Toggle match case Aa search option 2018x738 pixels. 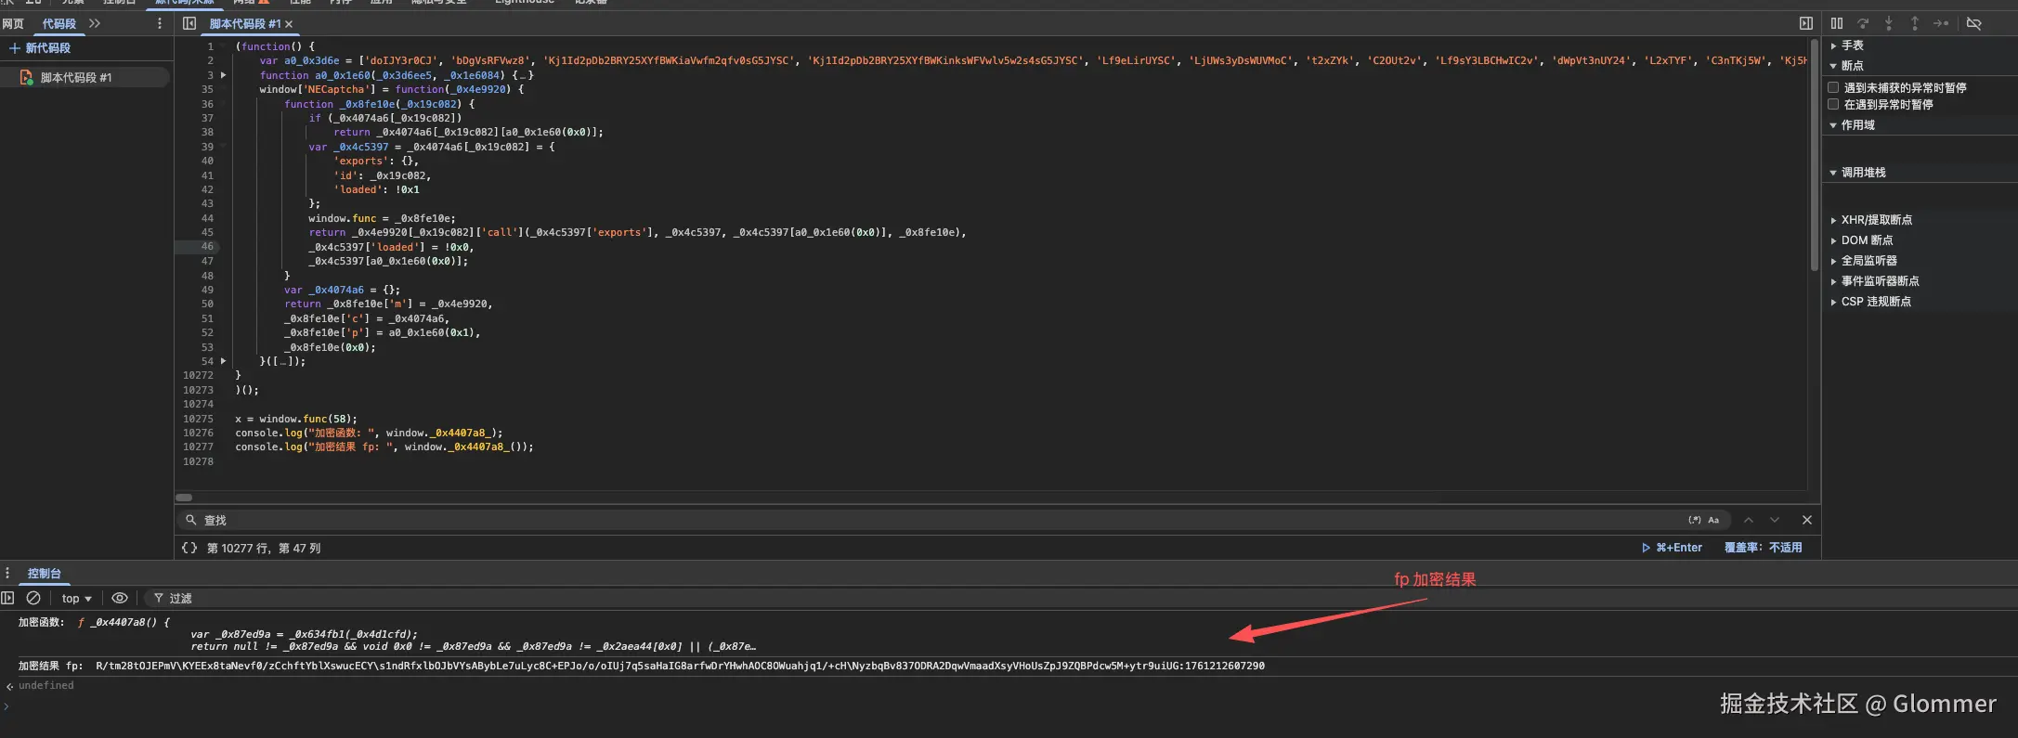coord(1713,520)
